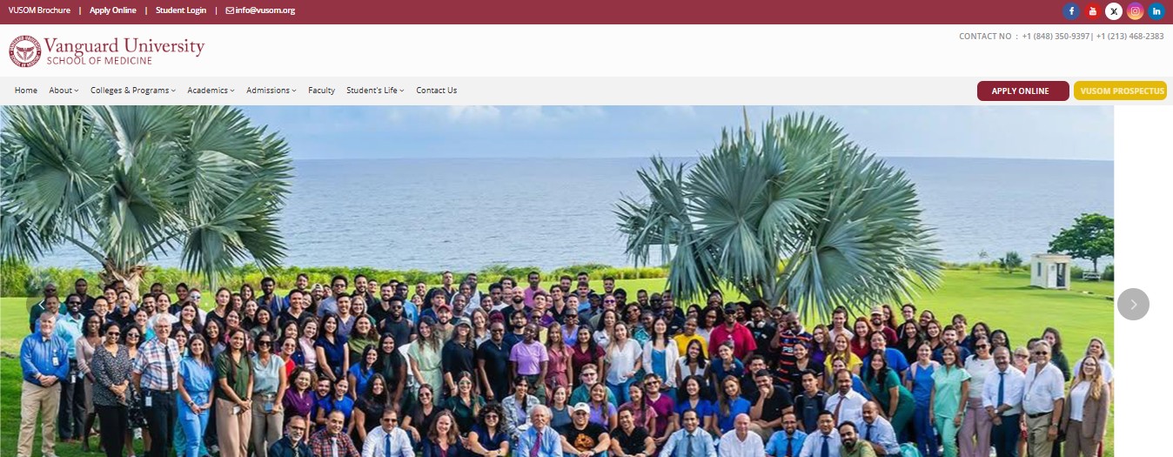Expand the Admissions dropdown menu
Image resolution: width=1173 pixels, height=457 pixels.
tap(271, 91)
